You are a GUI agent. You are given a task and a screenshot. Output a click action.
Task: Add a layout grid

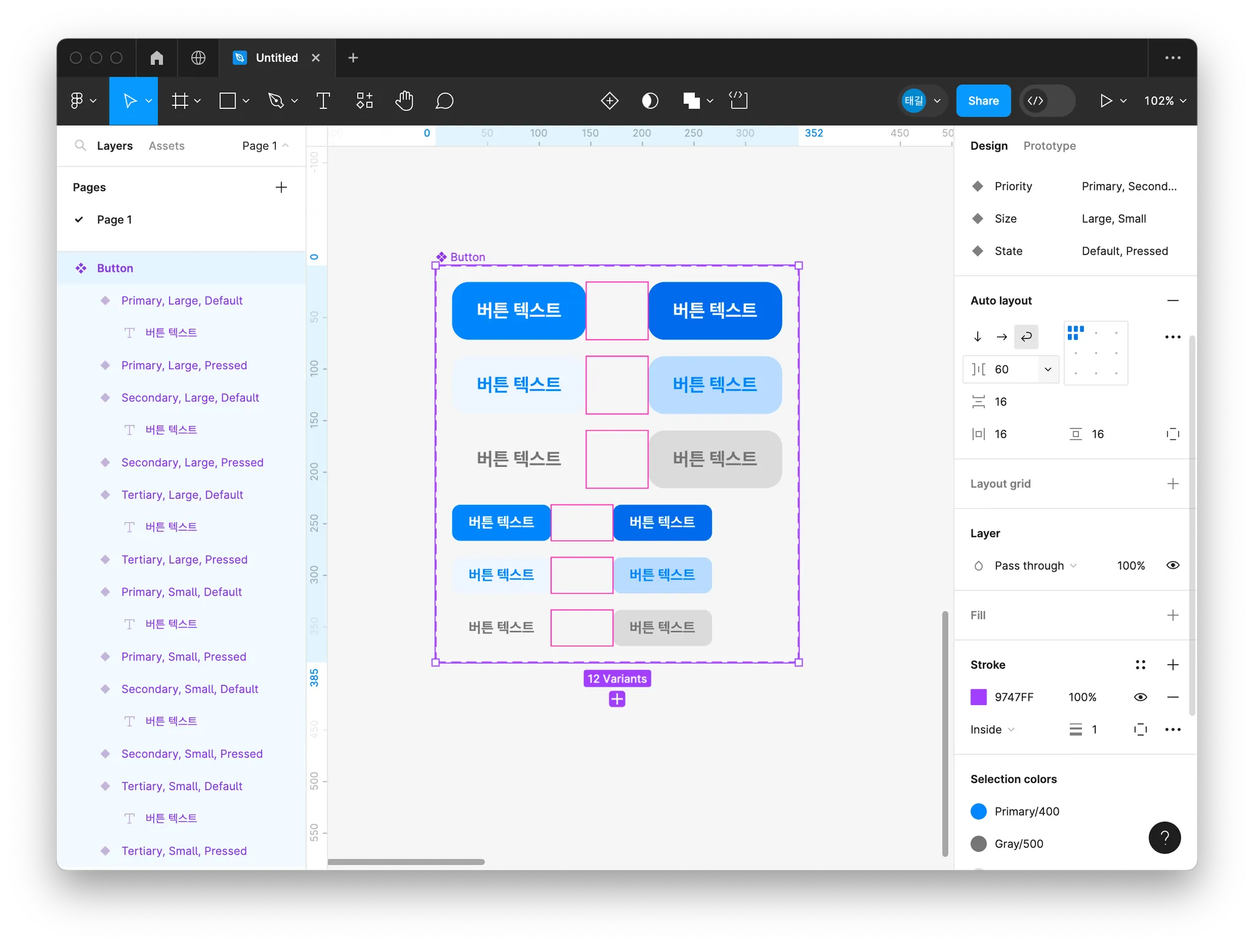pos(1173,484)
